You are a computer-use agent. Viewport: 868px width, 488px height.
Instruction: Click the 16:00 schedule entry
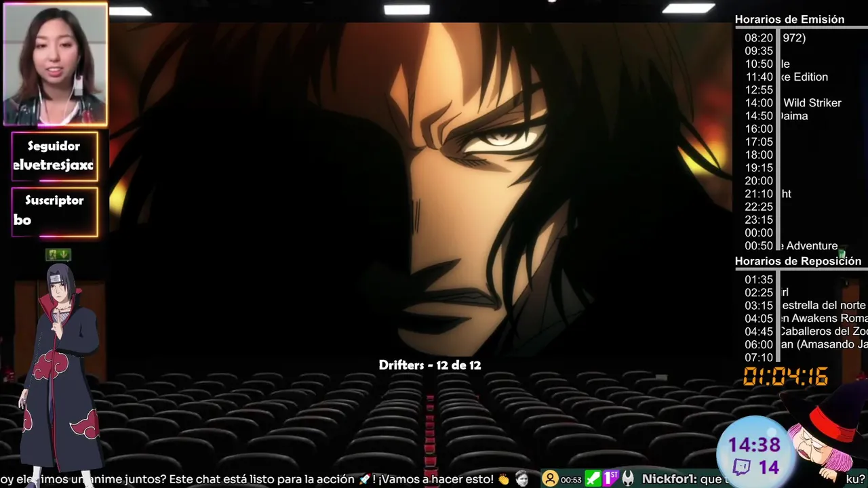click(759, 129)
